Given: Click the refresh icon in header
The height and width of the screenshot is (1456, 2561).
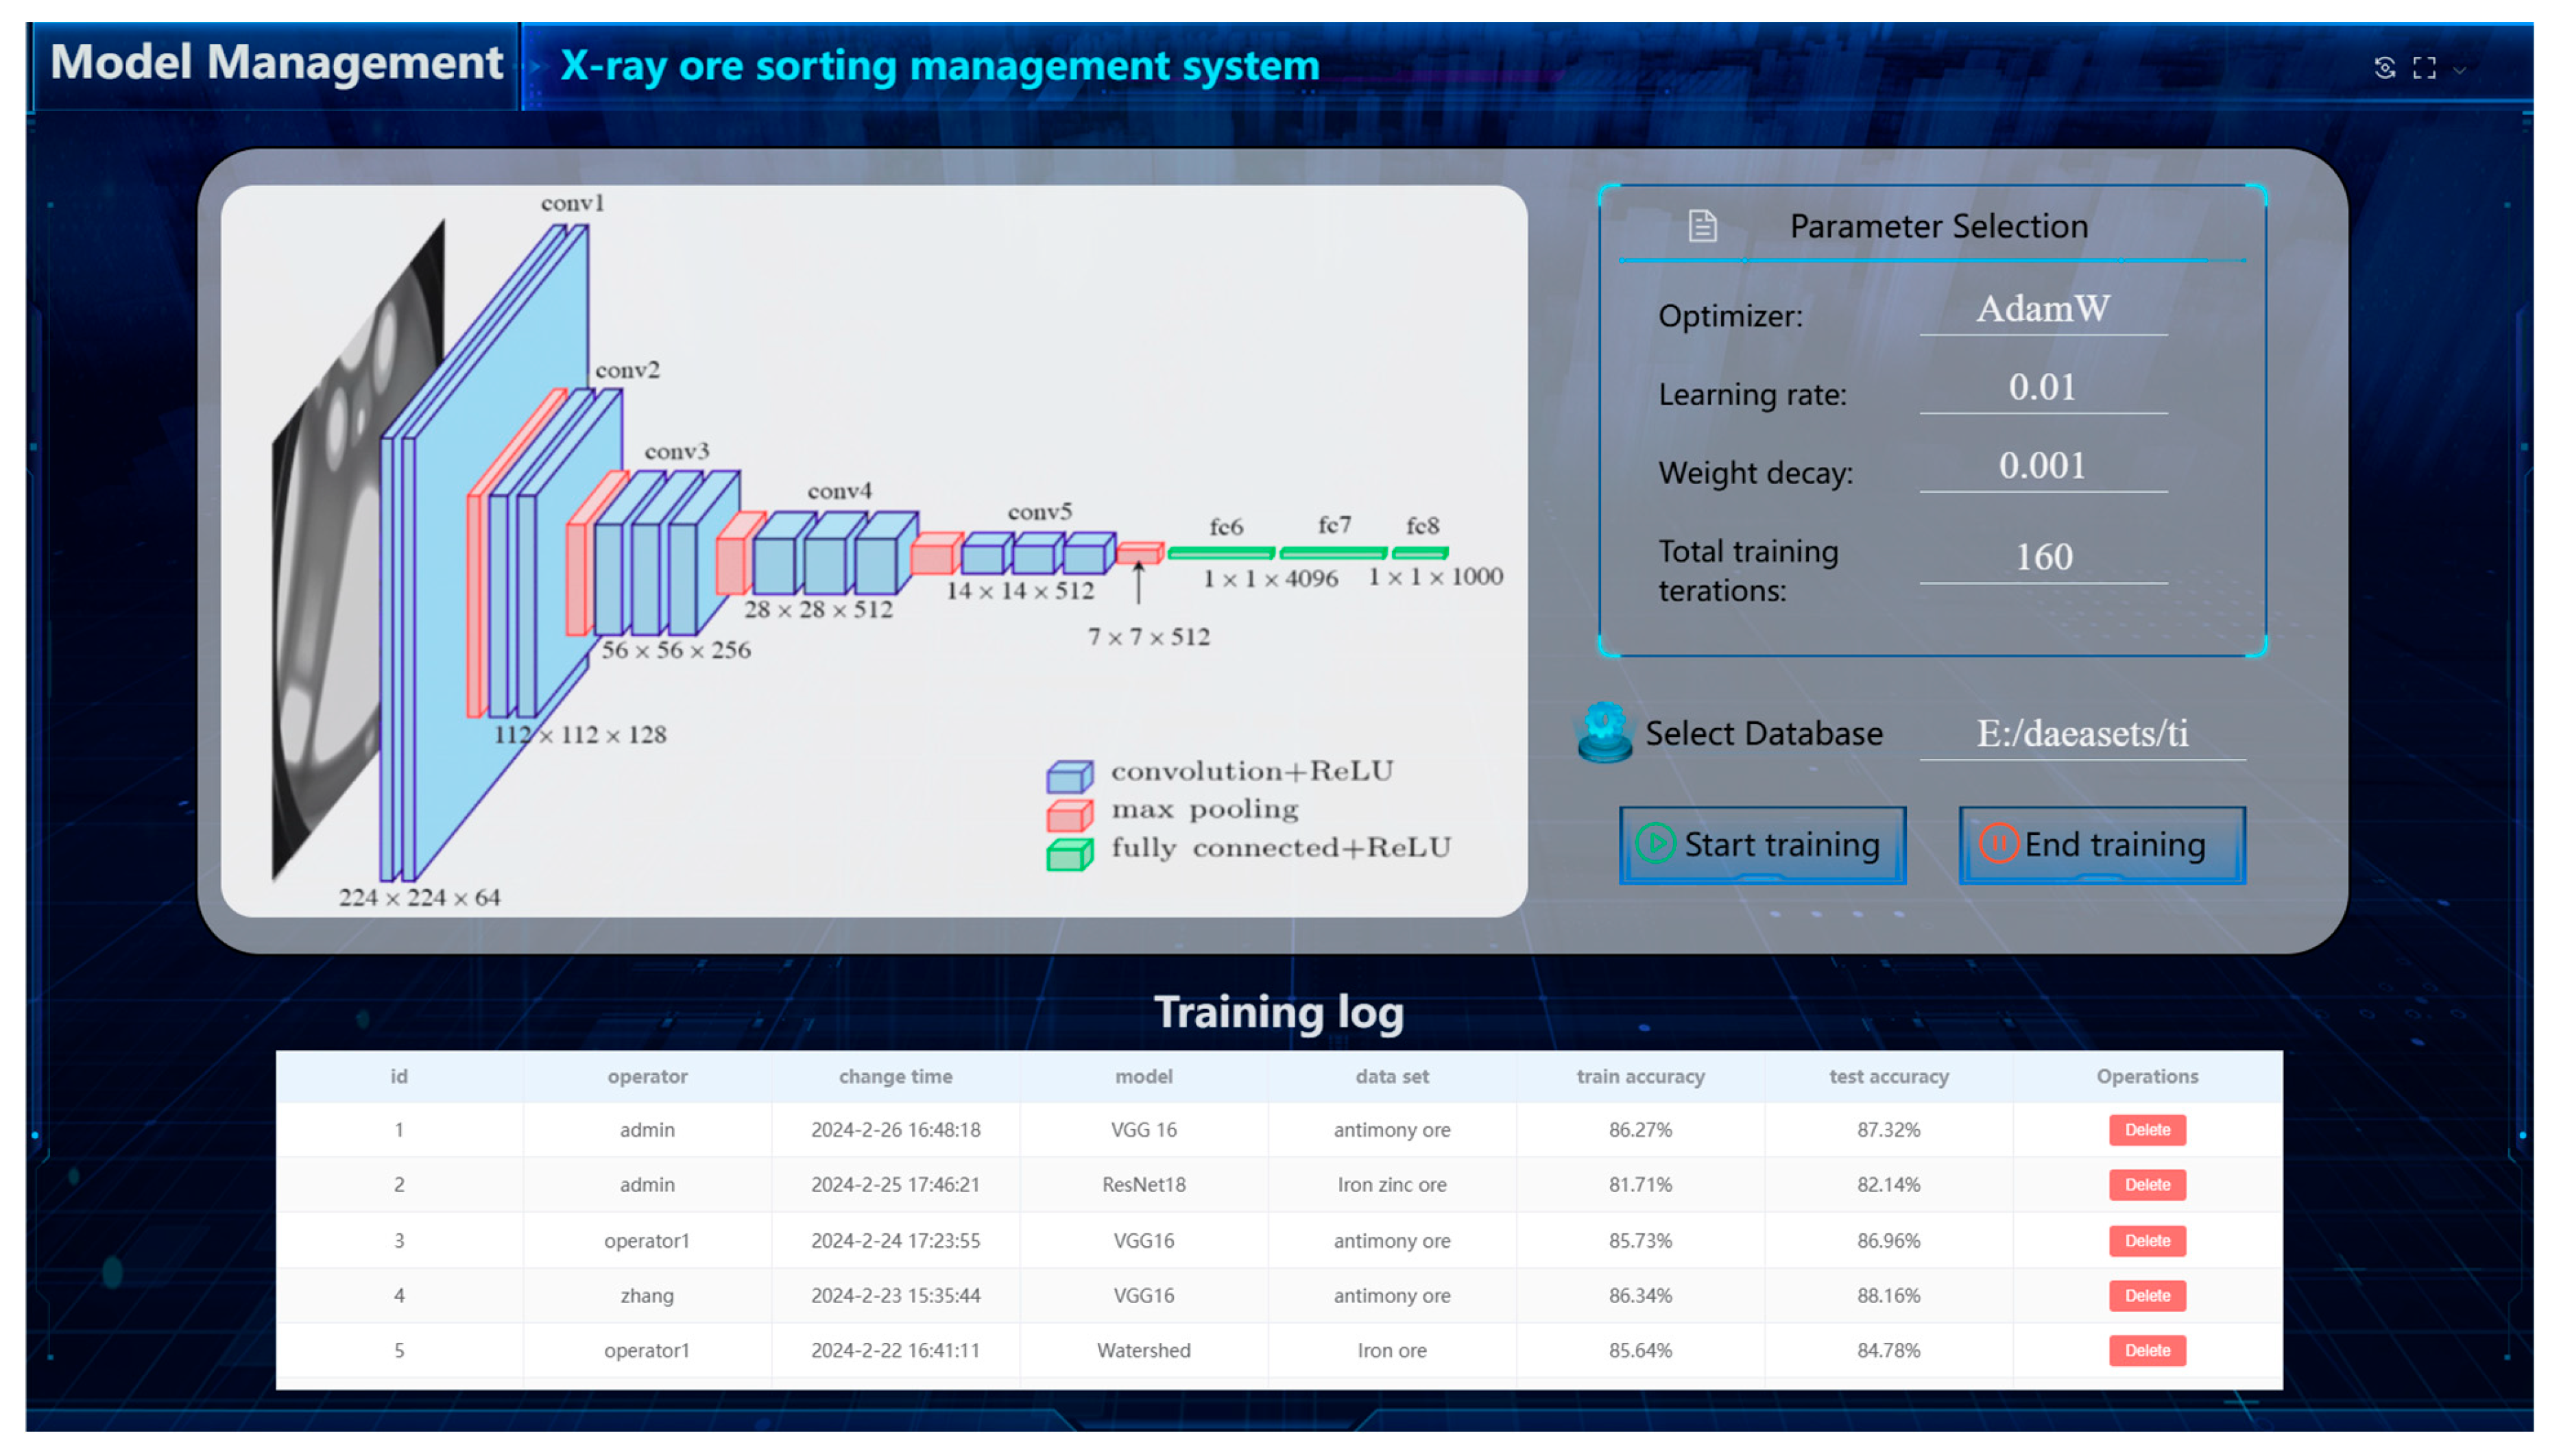Looking at the screenshot, I should [2384, 68].
